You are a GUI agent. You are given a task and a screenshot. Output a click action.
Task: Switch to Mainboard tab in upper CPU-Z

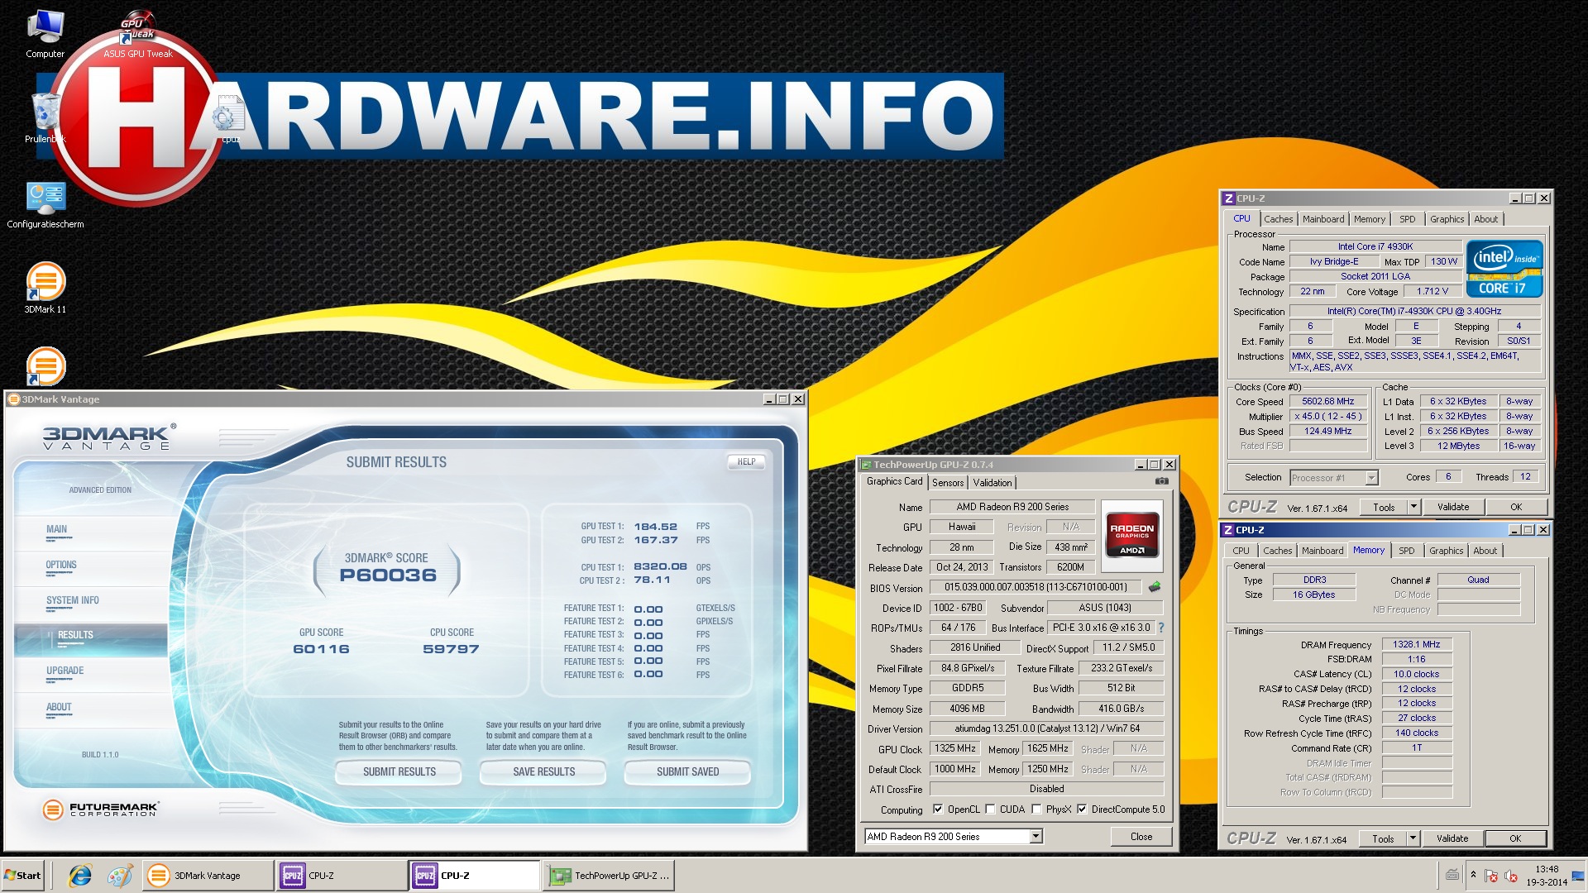[x=1323, y=219]
